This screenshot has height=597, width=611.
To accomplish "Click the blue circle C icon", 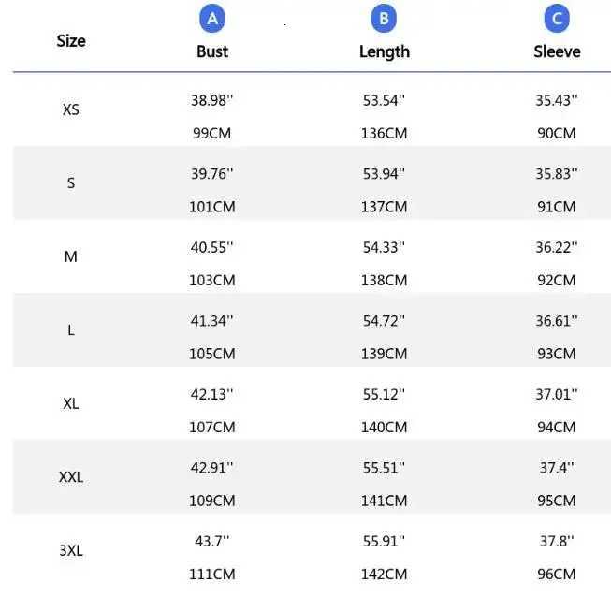I will tap(557, 18).
